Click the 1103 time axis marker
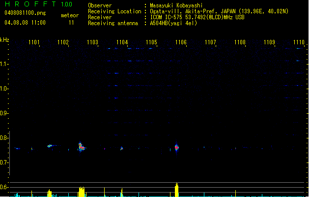The width and height of the screenshot is (309, 197). coord(93,42)
